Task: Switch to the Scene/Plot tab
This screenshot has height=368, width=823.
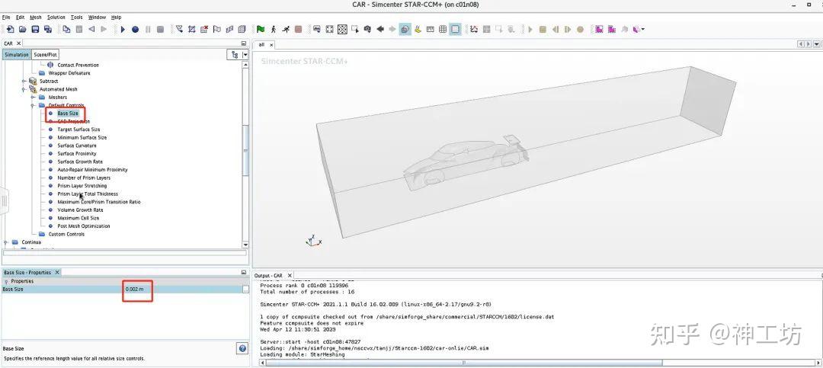Action: (45, 55)
